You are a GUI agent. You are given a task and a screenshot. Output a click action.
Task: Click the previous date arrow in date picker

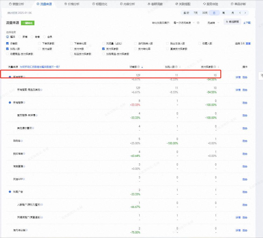[240, 13]
